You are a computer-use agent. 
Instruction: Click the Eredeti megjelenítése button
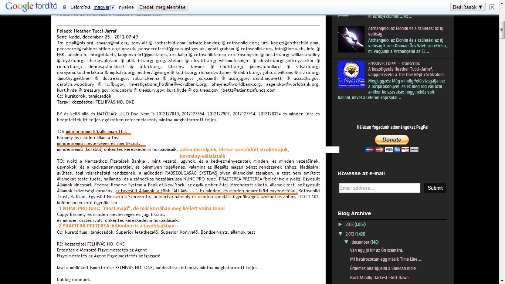tap(163, 7)
